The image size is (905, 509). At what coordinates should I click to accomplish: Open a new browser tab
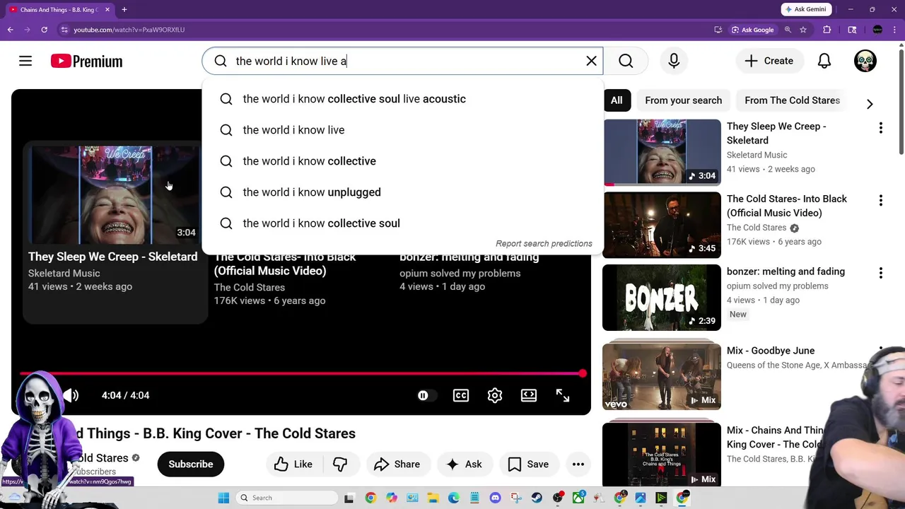pos(124,10)
